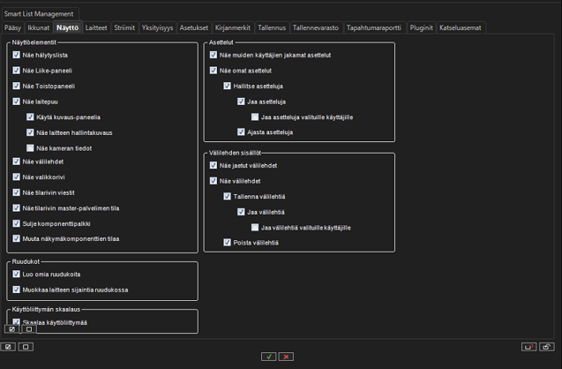The height and width of the screenshot is (369, 562).
Task: Toggle the Hallitse asetteluja checkbox
Action: 227,86
